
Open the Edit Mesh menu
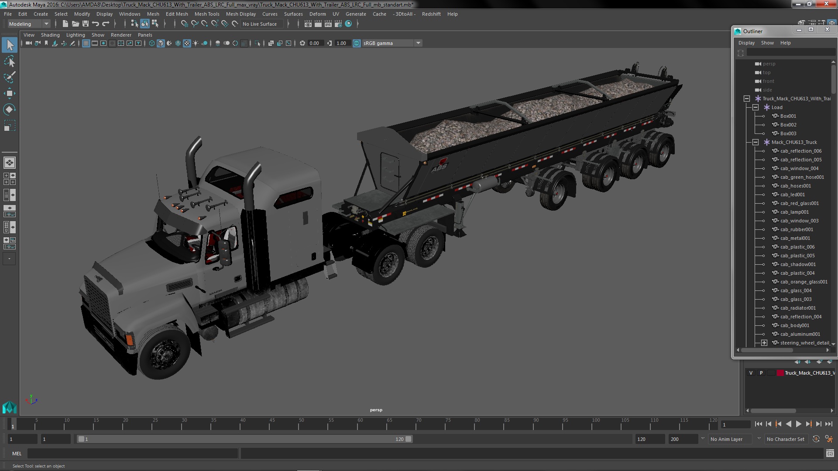coord(177,14)
